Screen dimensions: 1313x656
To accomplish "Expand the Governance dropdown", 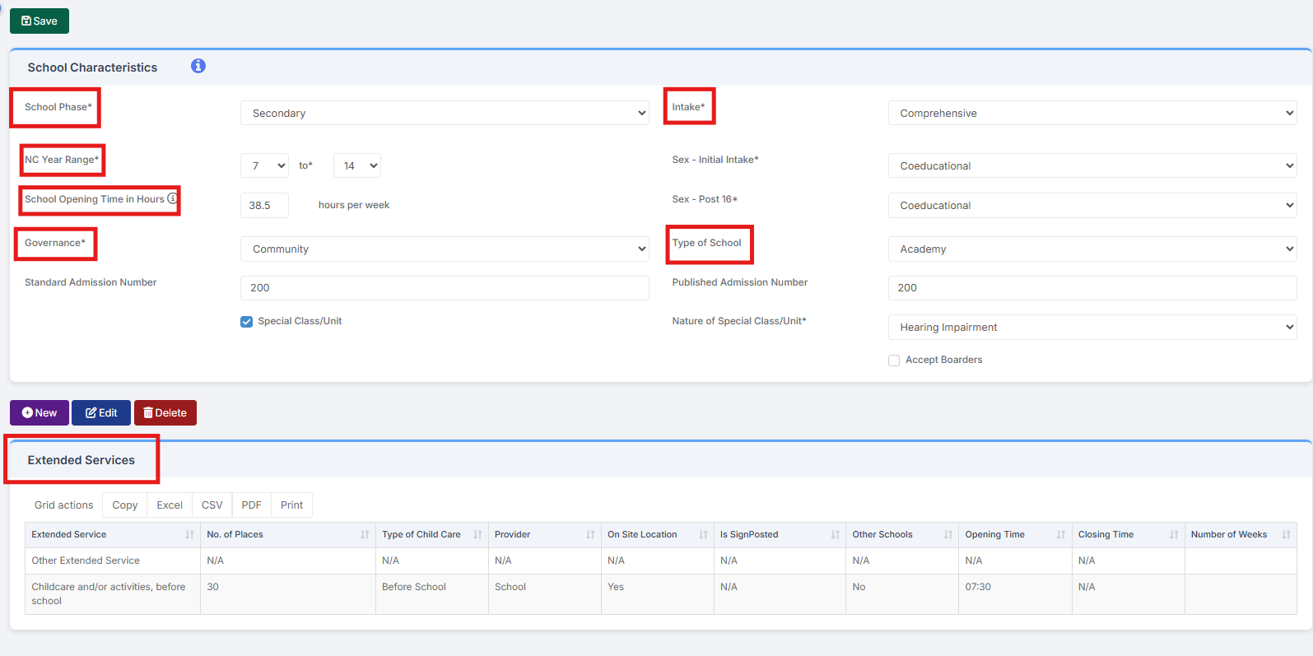I will click(445, 249).
